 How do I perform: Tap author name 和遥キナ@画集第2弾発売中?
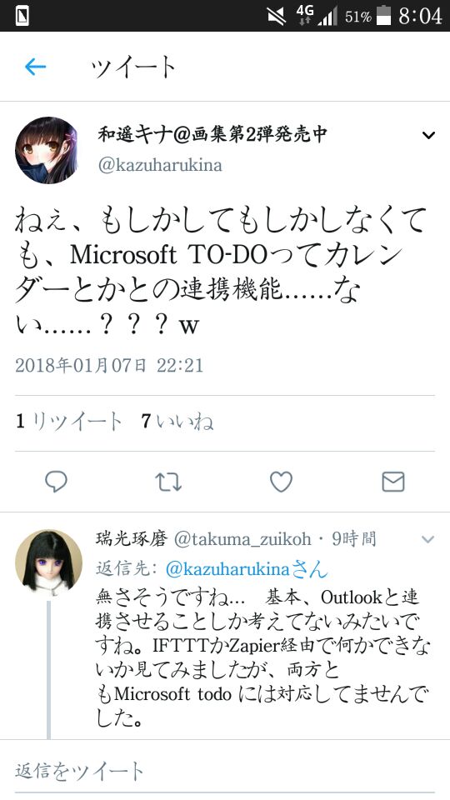(x=212, y=134)
